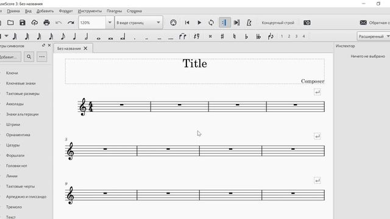The image size is (390, 219).
Task: Open the note input mode dropdown arrow
Action: coord(7,36)
